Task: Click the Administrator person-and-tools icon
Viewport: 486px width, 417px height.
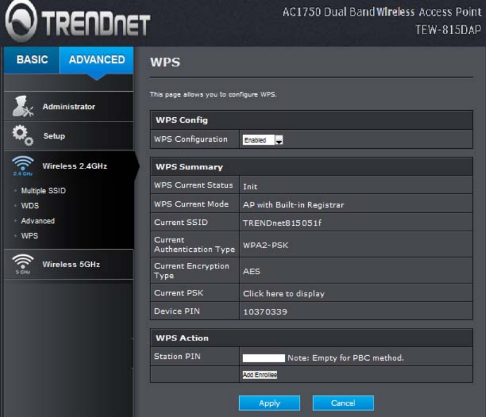Action: tap(23, 106)
